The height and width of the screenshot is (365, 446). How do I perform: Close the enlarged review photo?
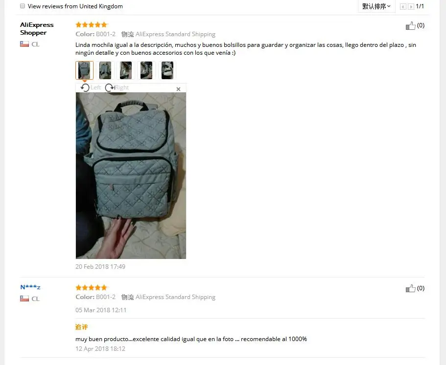pos(178,89)
